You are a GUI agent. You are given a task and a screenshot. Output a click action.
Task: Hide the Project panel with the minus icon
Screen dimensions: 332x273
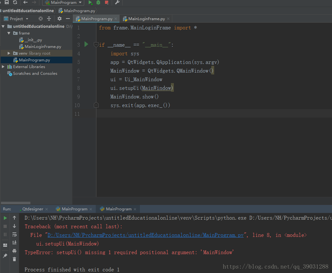coord(68,19)
